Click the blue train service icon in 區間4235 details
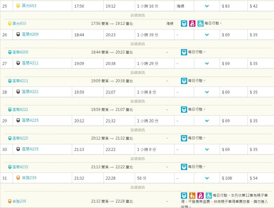Image resolution: width=274 pixels, height=208 pixels. (184, 167)
